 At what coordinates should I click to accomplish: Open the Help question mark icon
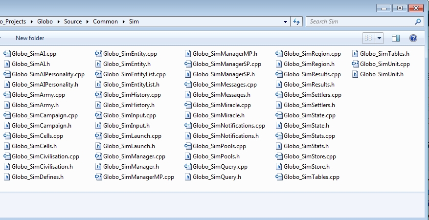(x=413, y=38)
